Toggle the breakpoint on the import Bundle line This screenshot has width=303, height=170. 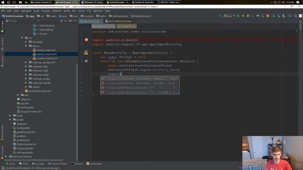(x=86, y=40)
